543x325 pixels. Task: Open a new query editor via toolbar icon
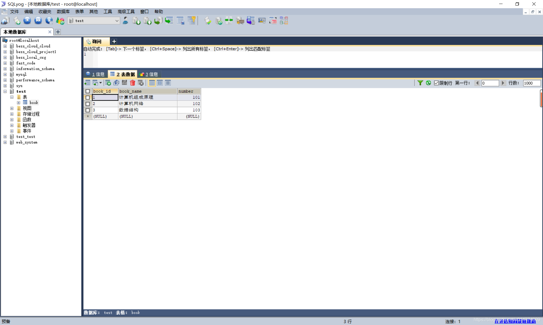17,21
